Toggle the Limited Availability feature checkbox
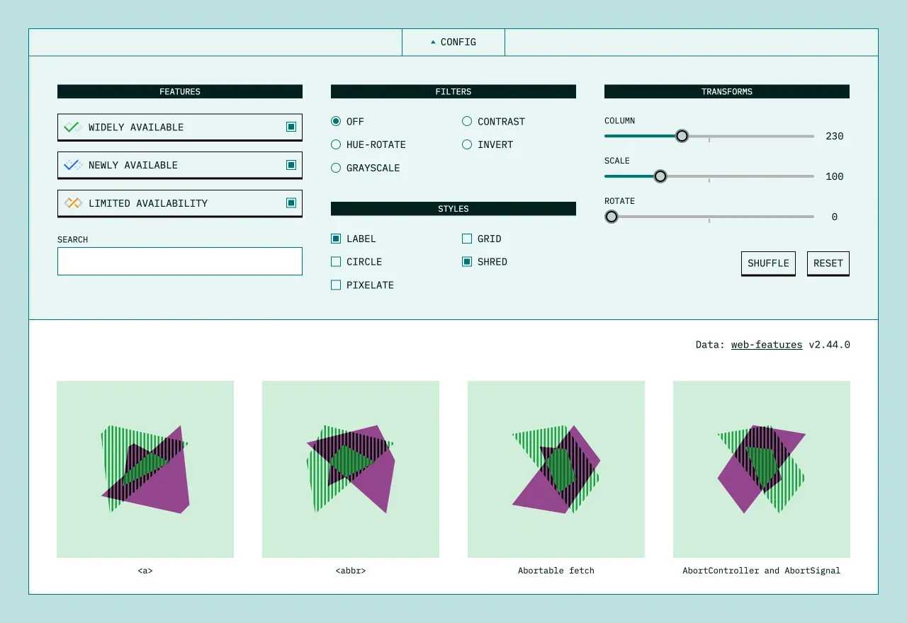This screenshot has width=907, height=623. pos(291,203)
